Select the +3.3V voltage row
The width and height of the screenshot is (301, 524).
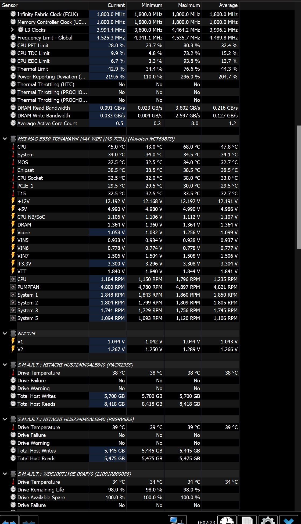[x=120, y=264]
